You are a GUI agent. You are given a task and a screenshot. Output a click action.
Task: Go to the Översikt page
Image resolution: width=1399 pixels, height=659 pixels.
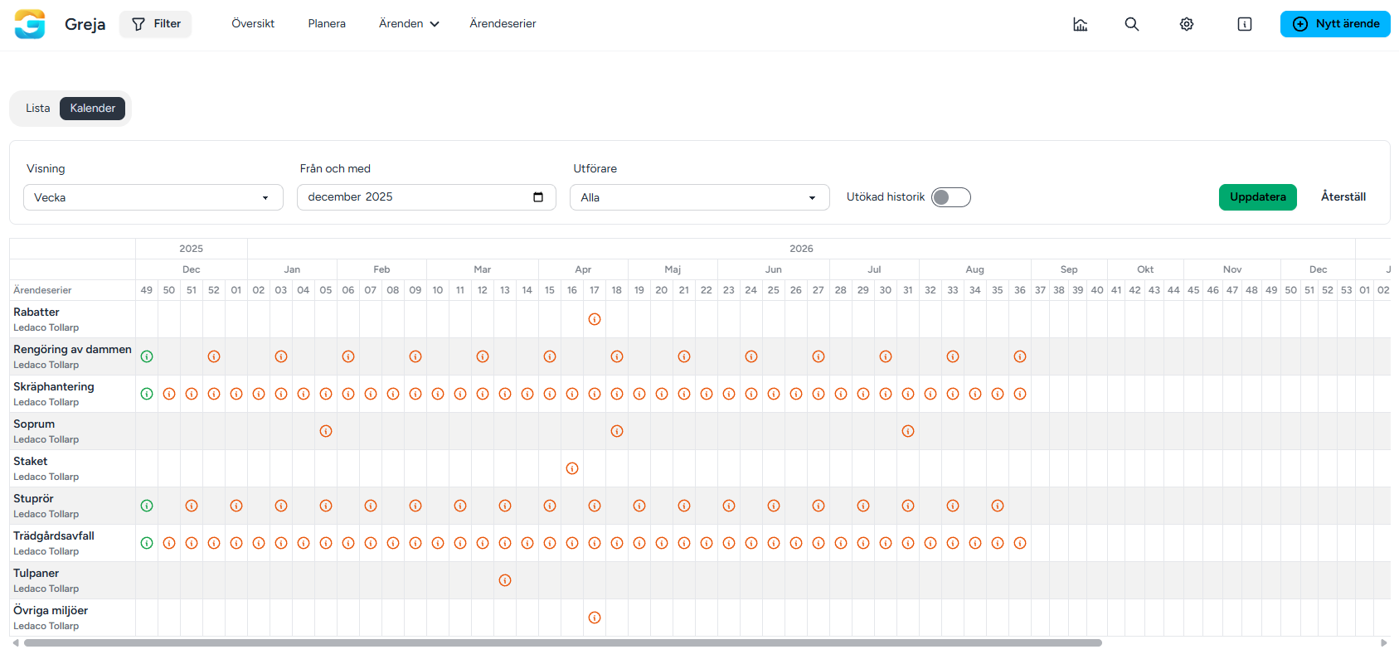click(253, 24)
